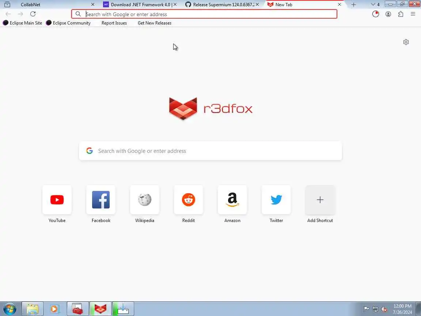Focus the address bar field

pos(204,14)
